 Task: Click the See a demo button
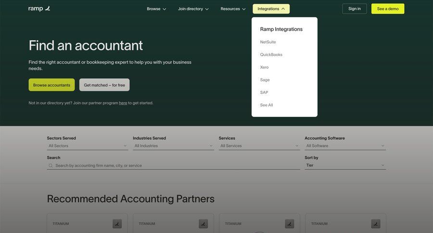pos(388,9)
